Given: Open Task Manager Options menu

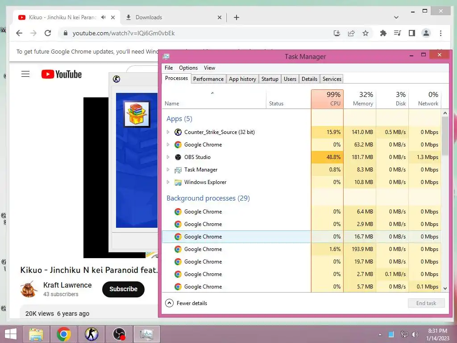Looking at the screenshot, I should click(188, 68).
